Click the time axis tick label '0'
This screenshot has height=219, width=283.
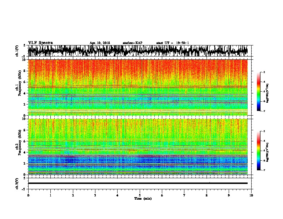click(x=28, y=195)
